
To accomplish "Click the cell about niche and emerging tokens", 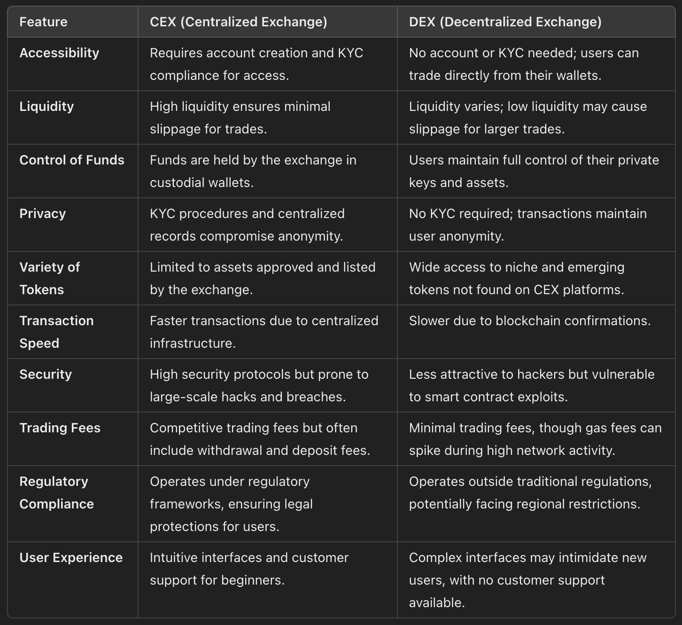I will pos(516,278).
